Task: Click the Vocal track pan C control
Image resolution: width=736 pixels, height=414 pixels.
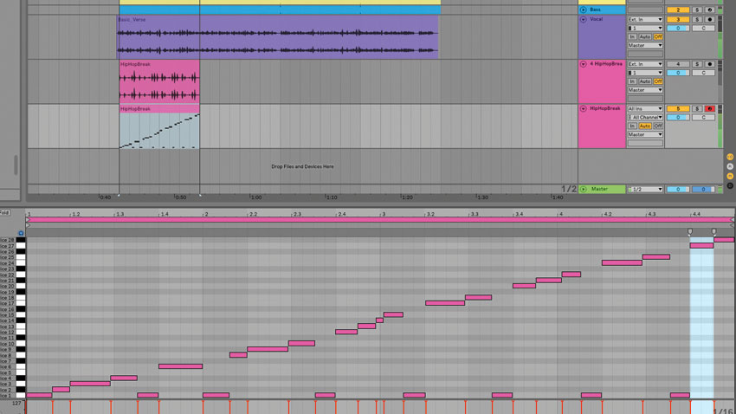Action: click(x=703, y=29)
